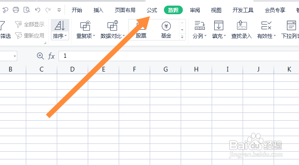Click 全部显示 filter button
Viewport: 299px width, 165px height.
(30, 24)
